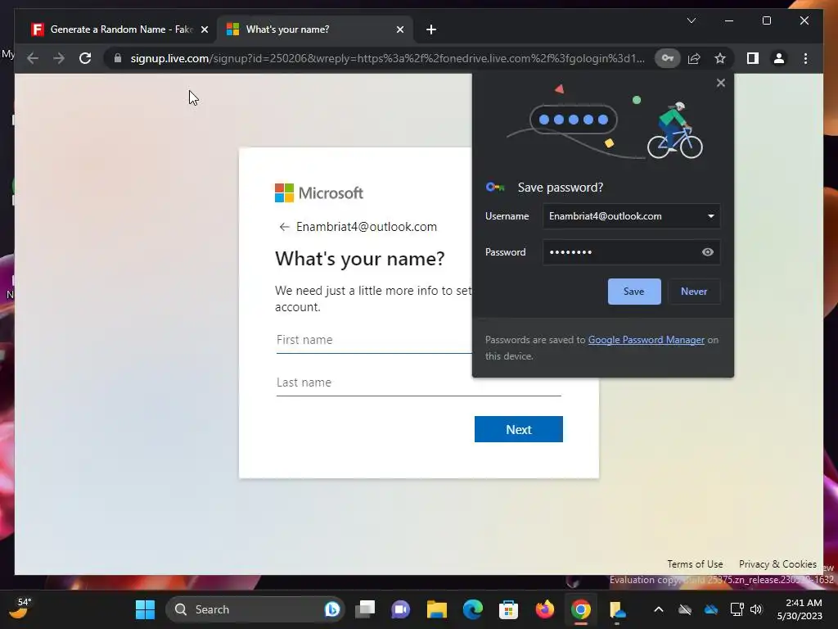Close the Save password popup
The height and width of the screenshot is (629, 838).
(720, 83)
